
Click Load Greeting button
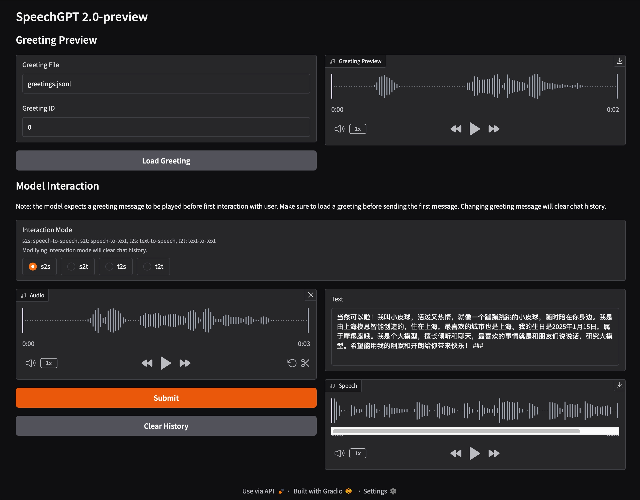[x=166, y=160]
